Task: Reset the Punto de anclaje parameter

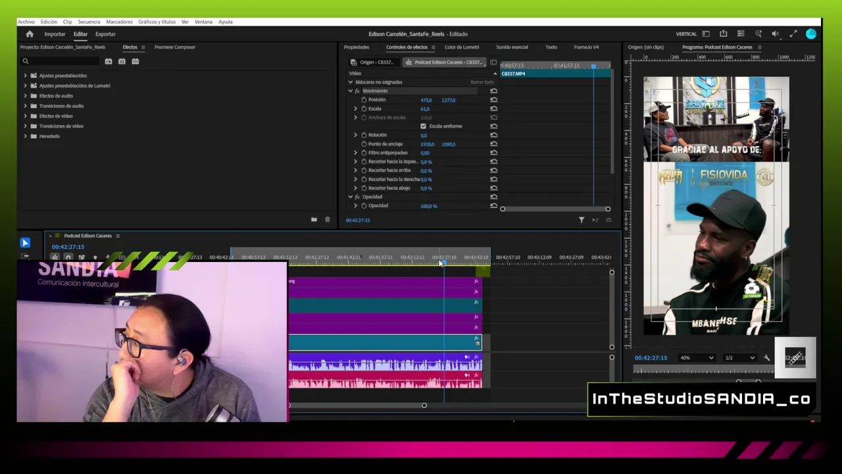Action: pyautogui.click(x=493, y=144)
